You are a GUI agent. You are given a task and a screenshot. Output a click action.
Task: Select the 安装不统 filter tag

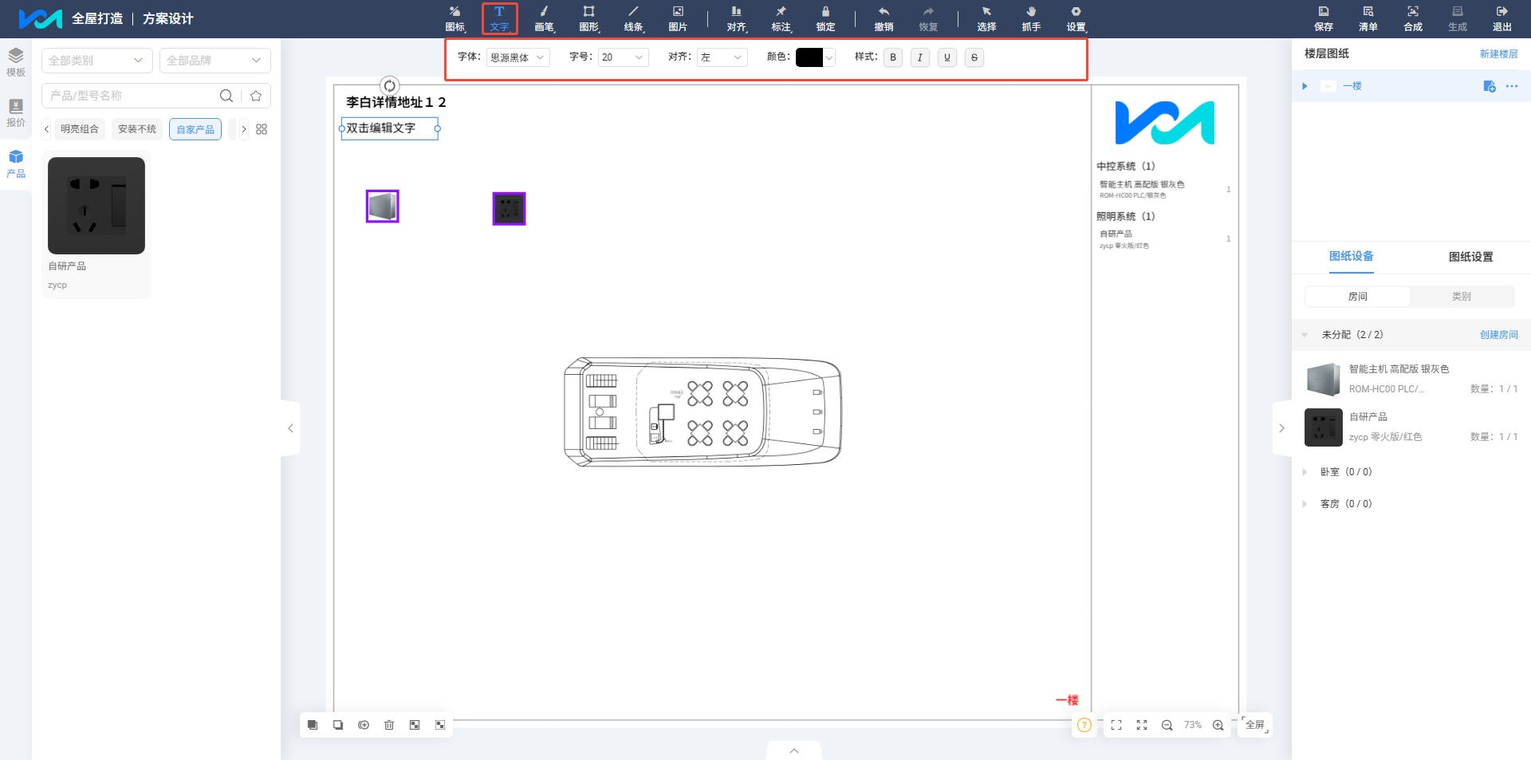pyautogui.click(x=137, y=129)
